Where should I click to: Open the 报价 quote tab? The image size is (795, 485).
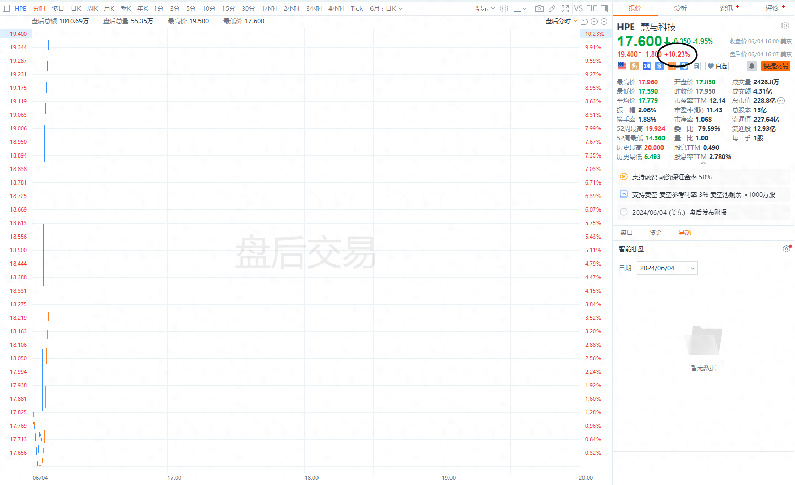click(x=635, y=8)
